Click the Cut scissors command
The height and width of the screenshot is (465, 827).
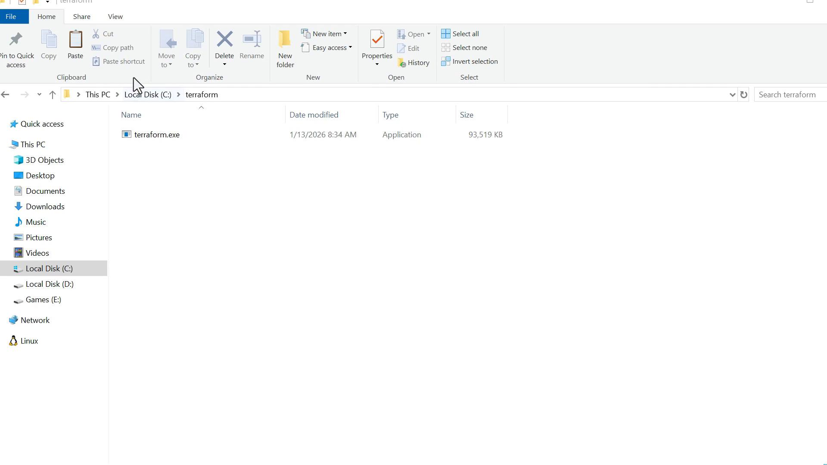(x=103, y=34)
